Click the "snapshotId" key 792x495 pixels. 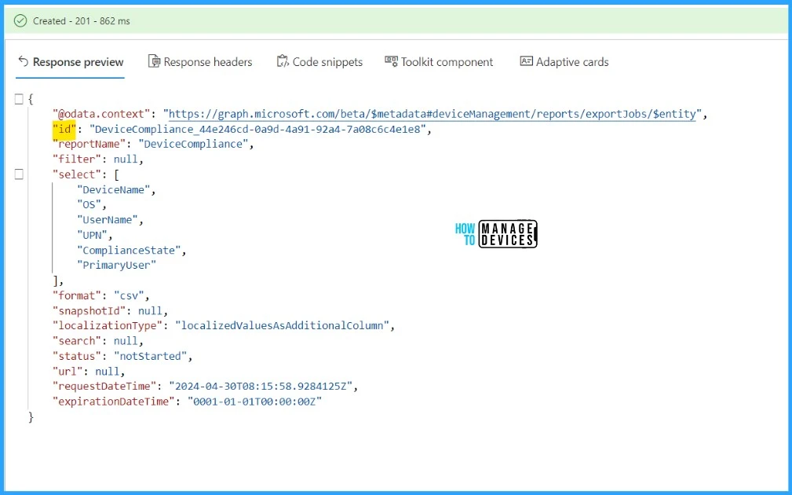(x=89, y=310)
